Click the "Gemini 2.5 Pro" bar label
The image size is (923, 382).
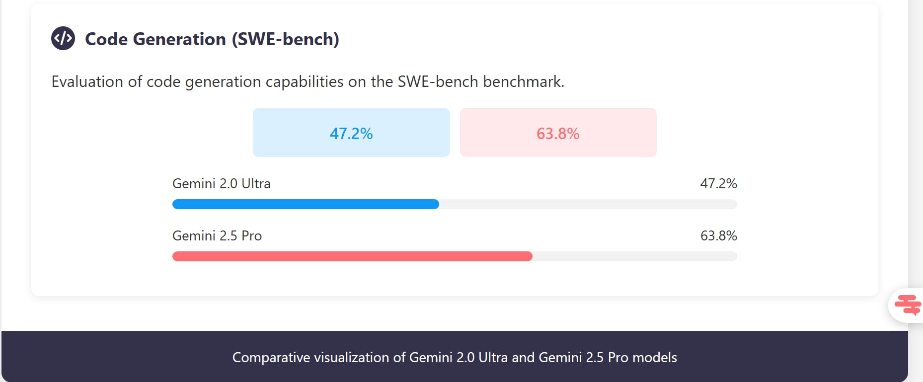pos(217,236)
